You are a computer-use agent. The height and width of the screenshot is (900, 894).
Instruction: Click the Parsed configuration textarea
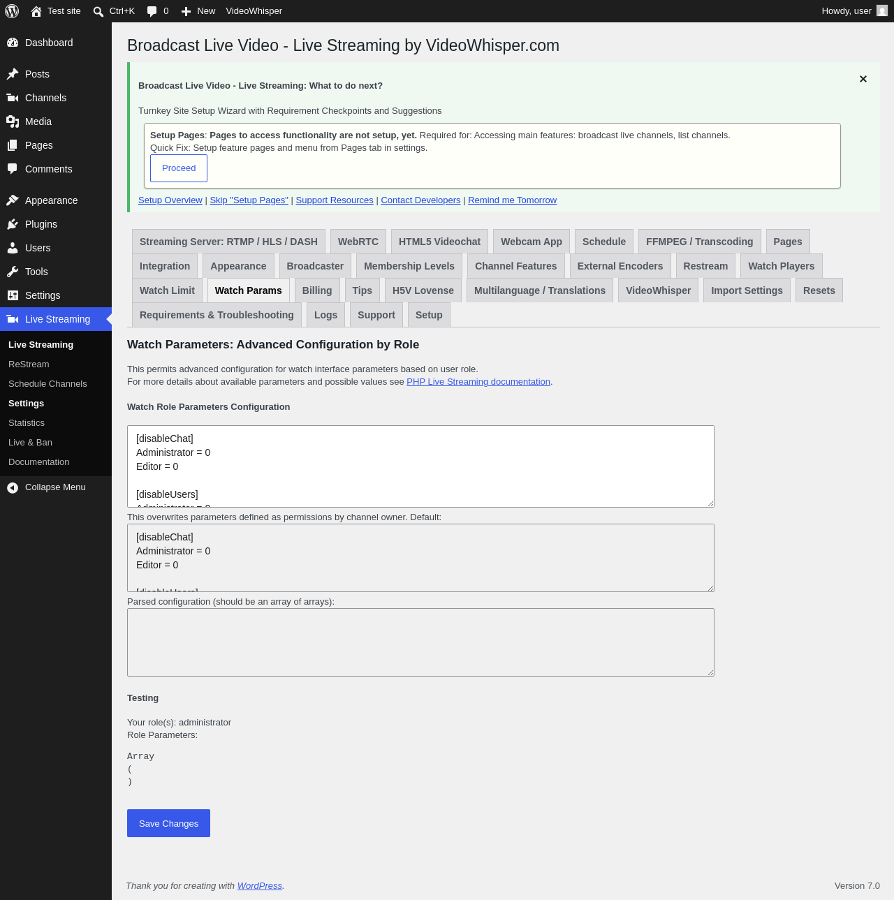[x=420, y=642]
